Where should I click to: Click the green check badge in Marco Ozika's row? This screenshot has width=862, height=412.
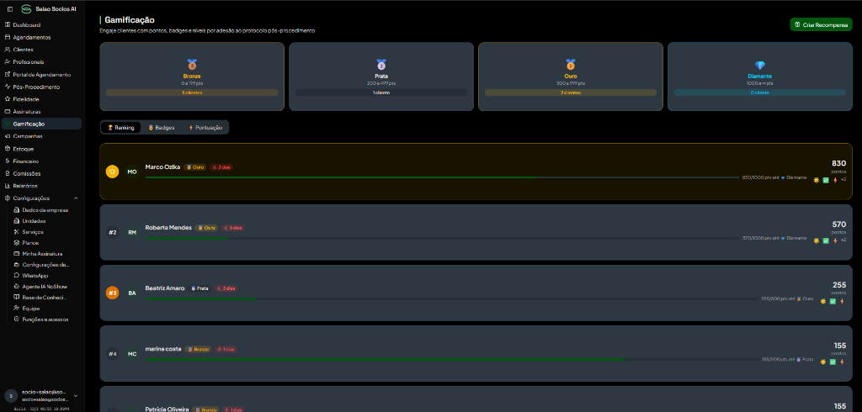(x=826, y=180)
